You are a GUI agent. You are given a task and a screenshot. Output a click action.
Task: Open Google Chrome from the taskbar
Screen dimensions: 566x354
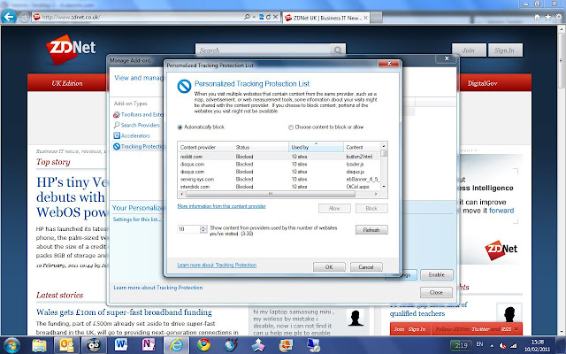[203, 345]
